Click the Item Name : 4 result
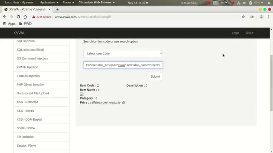The image size is (273, 153). tap(90, 90)
